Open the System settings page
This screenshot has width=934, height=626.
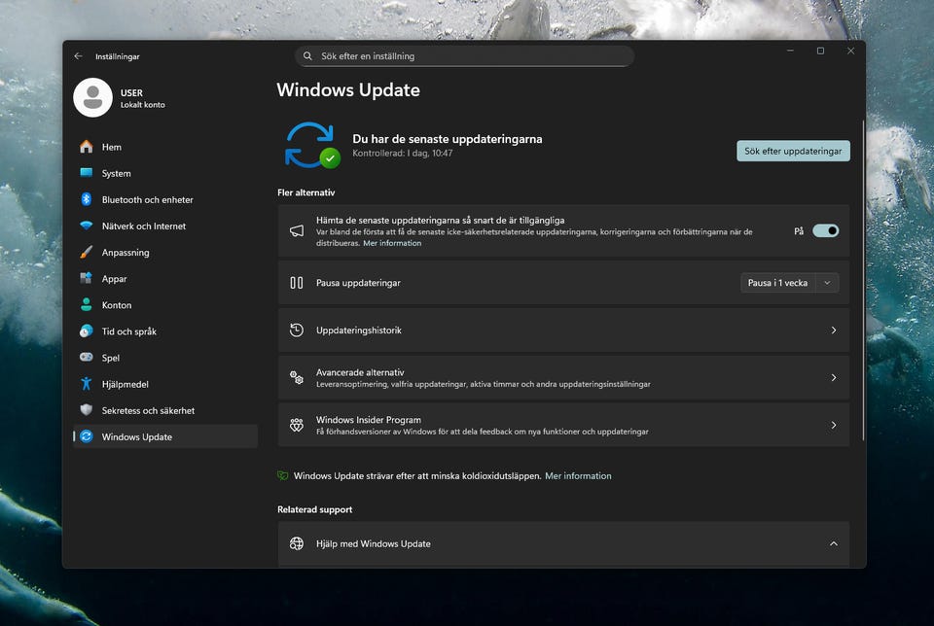(x=116, y=173)
